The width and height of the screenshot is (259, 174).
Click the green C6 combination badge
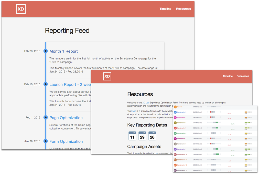(x=175, y=134)
